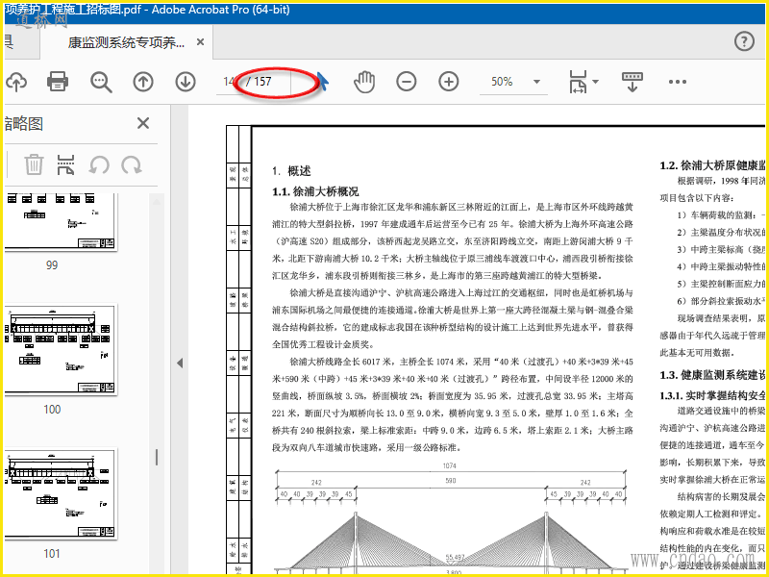Open Help with the question mark icon

(x=744, y=41)
